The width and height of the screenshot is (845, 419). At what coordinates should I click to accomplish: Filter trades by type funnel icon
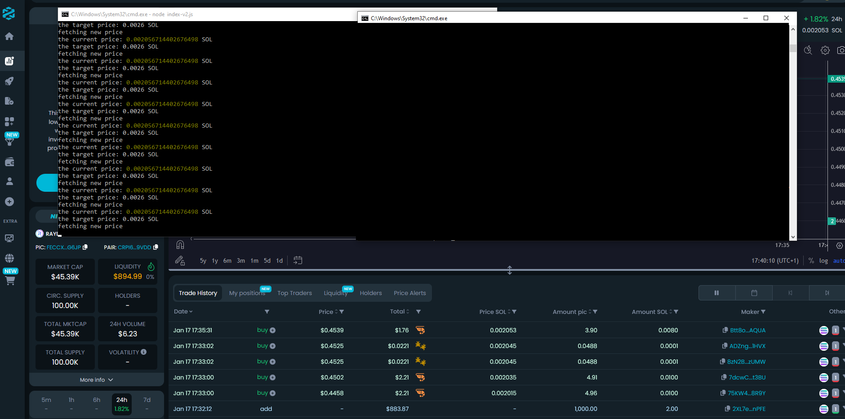click(x=267, y=312)
